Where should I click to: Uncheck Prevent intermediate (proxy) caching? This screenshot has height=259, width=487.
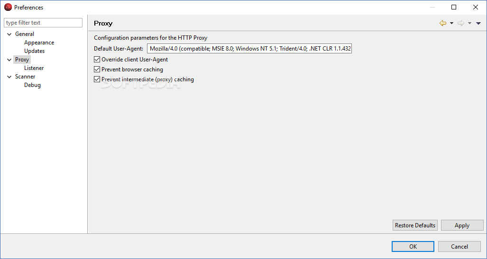click(97, 79)
